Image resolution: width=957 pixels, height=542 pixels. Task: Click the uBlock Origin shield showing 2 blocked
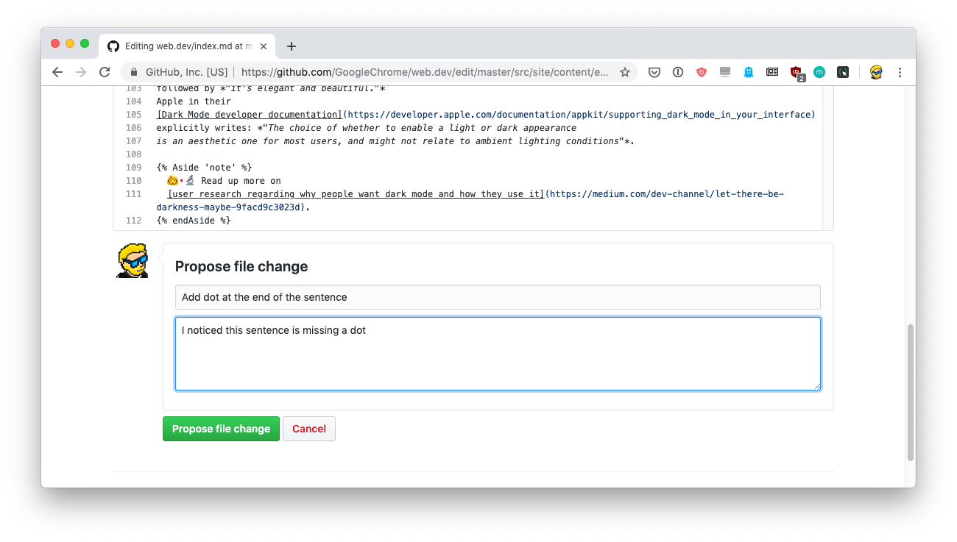pos(795,71)
